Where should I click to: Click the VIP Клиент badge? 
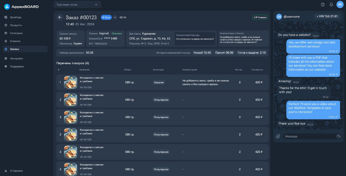click(x=260, y=17)
